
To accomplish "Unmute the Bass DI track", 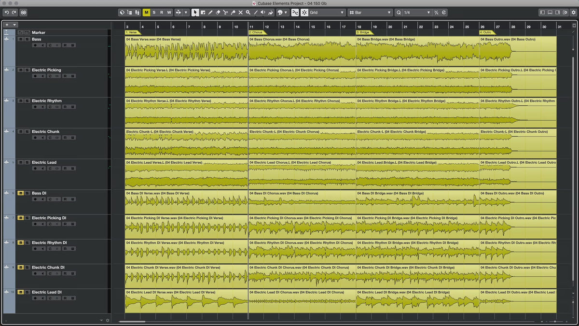I will 21,193.
